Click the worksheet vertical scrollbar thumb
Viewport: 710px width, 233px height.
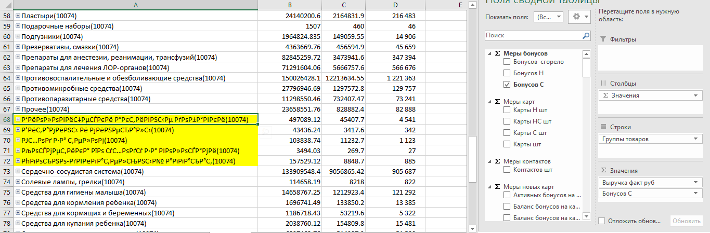point(472,159)
